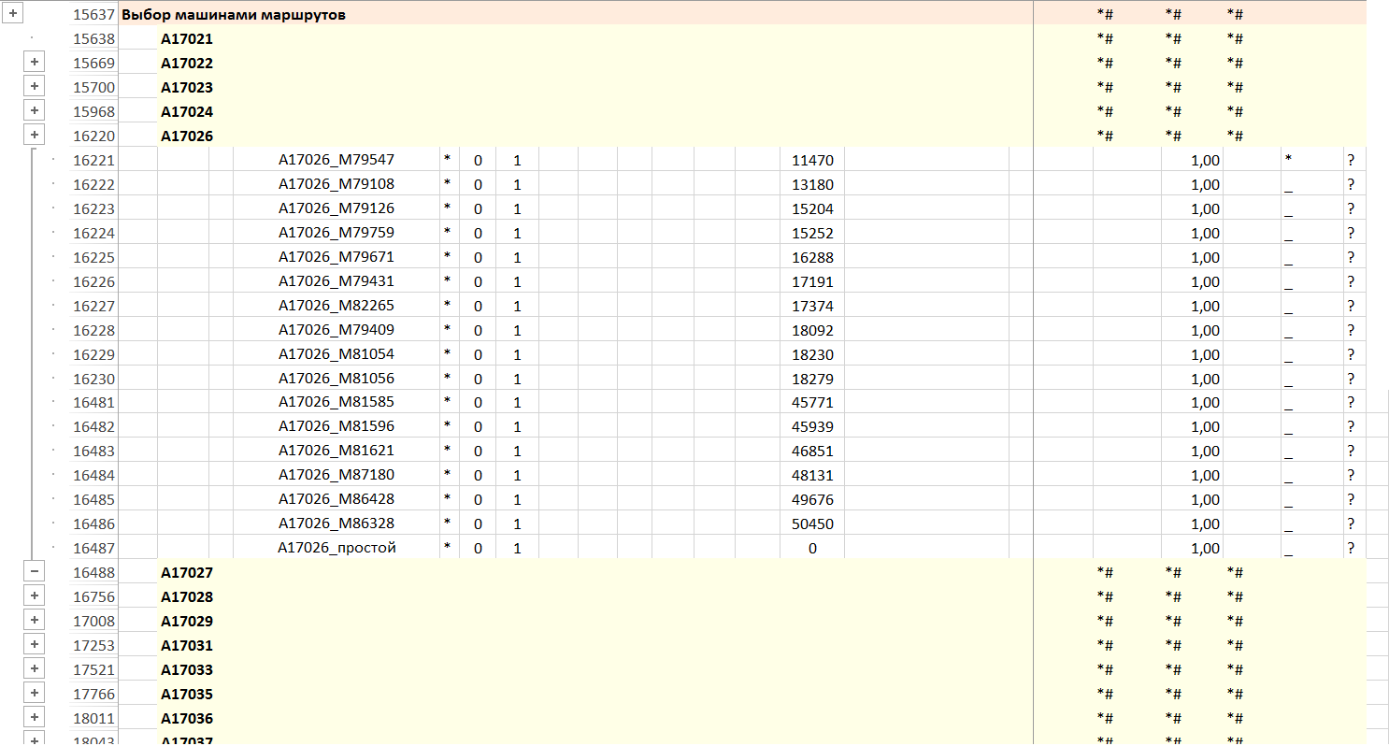
Task: Expand the A17031 outline group
Action: (x=34, y=644)
